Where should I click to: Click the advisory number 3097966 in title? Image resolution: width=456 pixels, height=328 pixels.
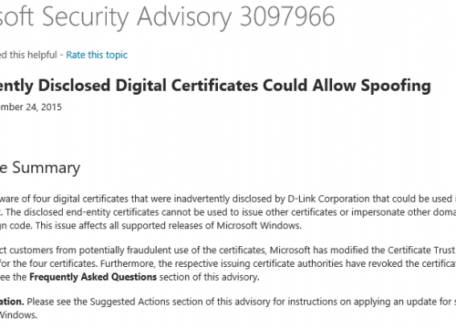[287, 16]
